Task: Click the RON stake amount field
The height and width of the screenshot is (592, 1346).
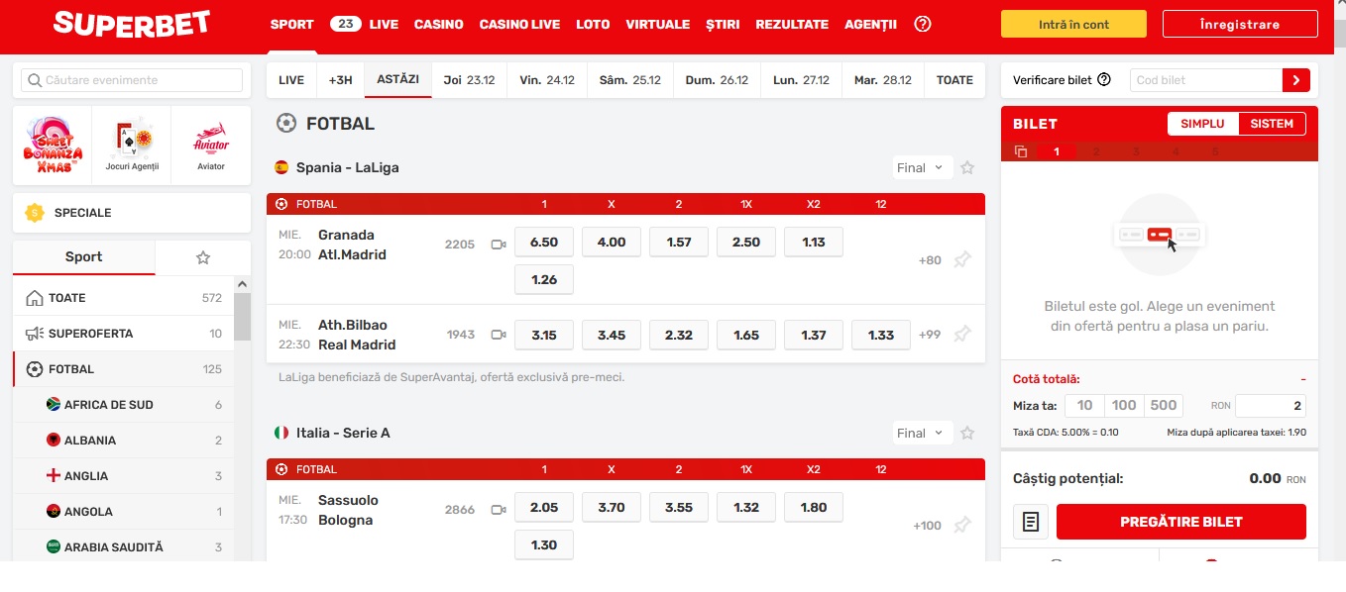Action: (x=1271, y=405)
